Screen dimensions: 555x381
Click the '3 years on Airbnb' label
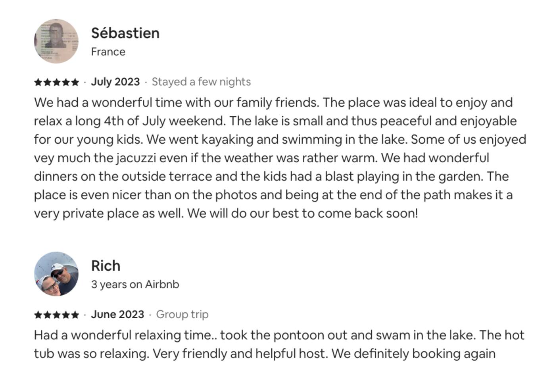pyautogui.click(x=135, y=284)
